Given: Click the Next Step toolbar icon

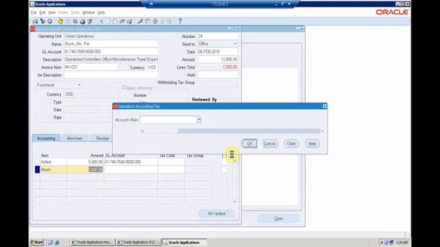Looking at the screenshot, I should [67, 21].
